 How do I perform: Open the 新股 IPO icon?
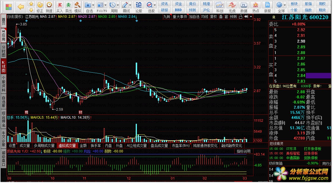(x=267, y=5)
